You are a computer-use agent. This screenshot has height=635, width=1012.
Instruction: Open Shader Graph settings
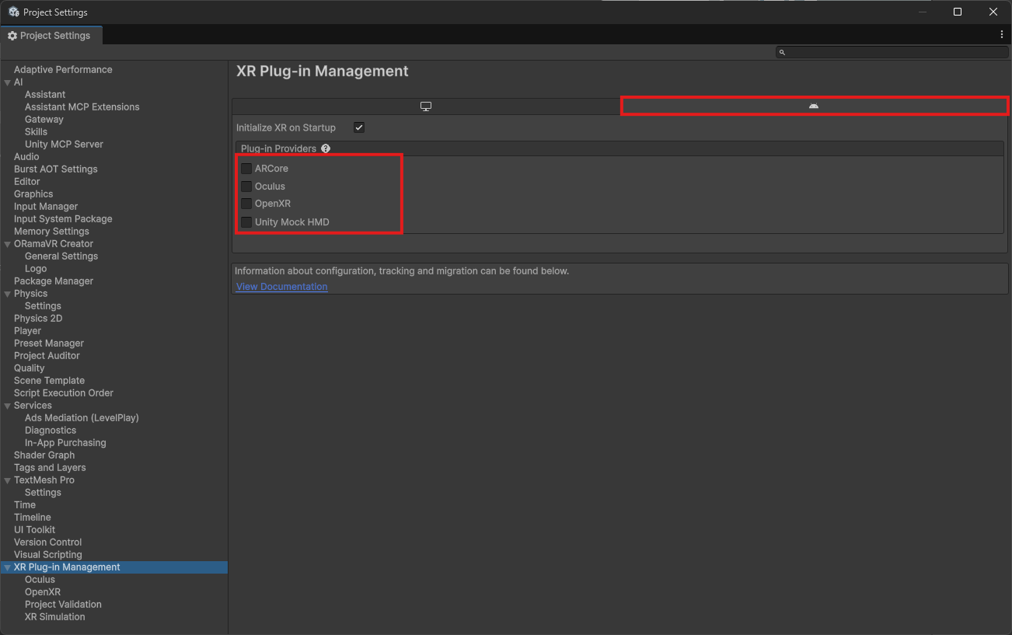44,455
